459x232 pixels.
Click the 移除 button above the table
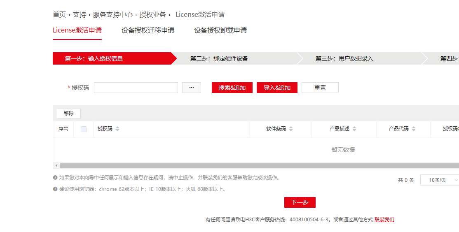(x=69, y=114)
